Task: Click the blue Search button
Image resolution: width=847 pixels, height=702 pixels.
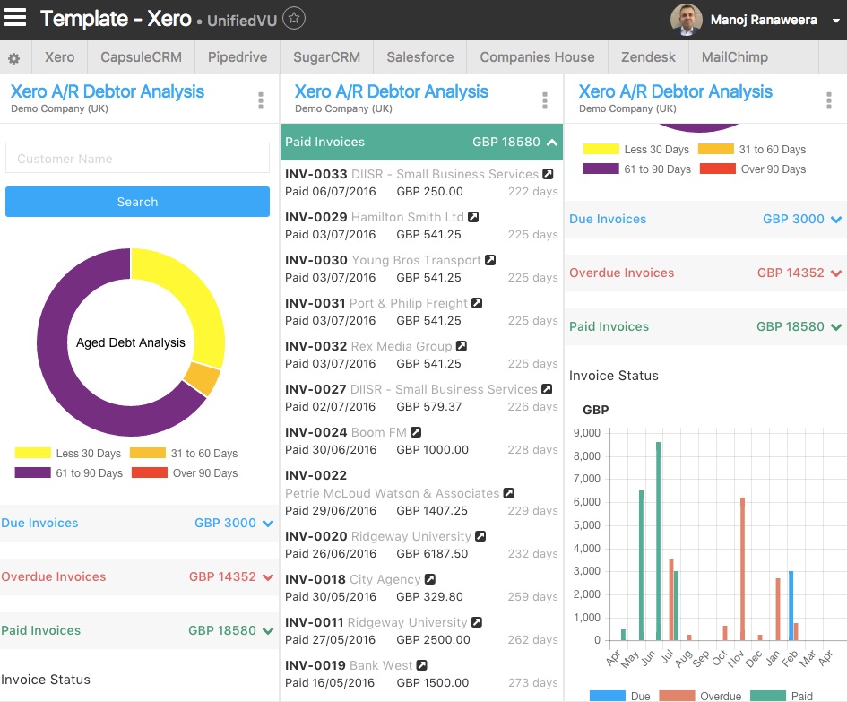Action: click(138, 202)
